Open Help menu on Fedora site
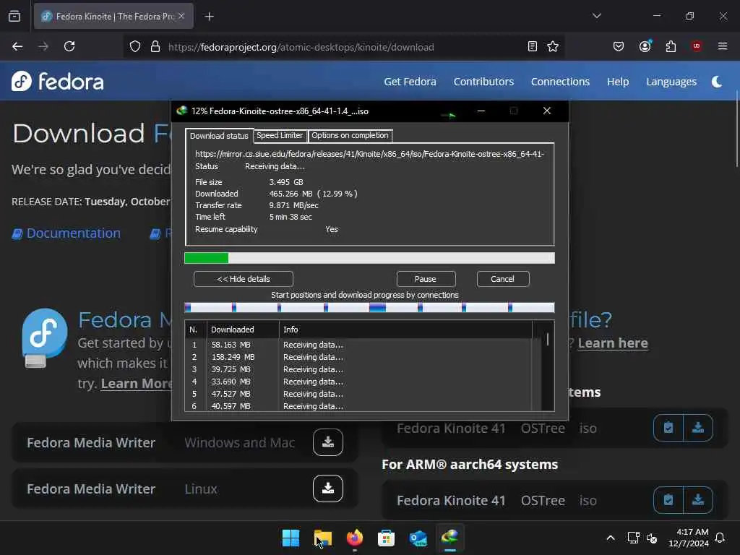The height and width of the screenshot is (555, 740). point(618,82)
